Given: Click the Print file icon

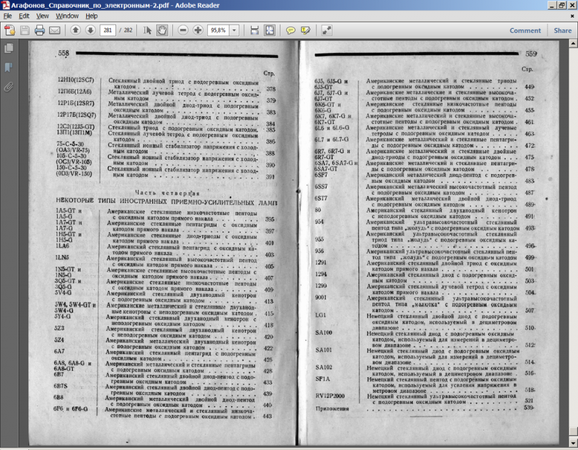Looking at the screenshot, I should pyautogui.click(x=40, y=30).
